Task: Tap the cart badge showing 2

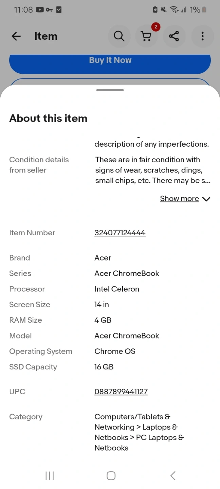Action: [156, 27]
